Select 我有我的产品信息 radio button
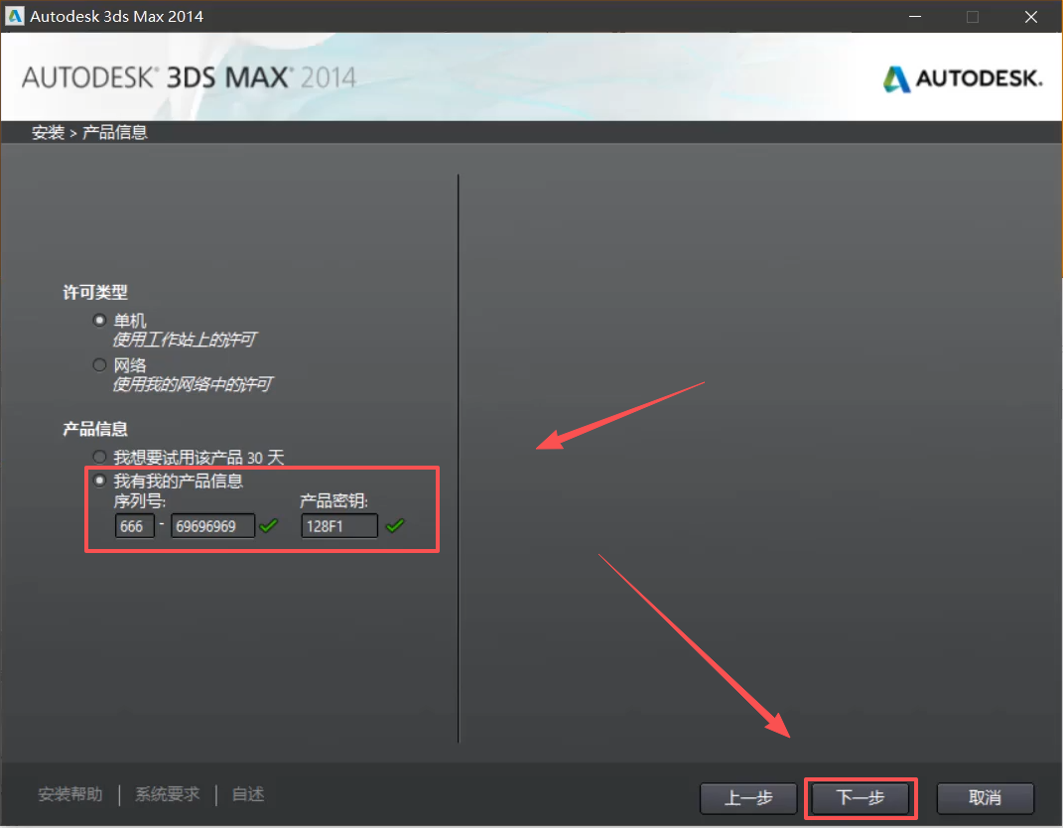The image size is (1063, 828). click(99, 481)
